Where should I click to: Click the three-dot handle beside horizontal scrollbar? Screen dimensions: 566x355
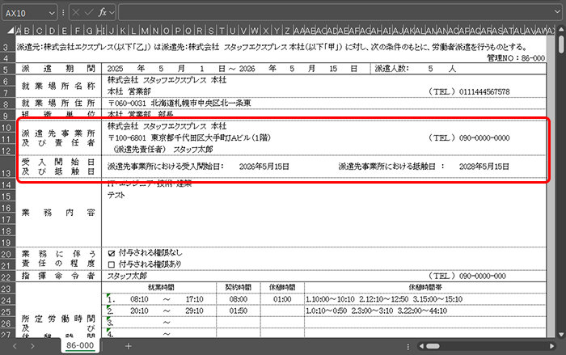[x=408, y=346]
